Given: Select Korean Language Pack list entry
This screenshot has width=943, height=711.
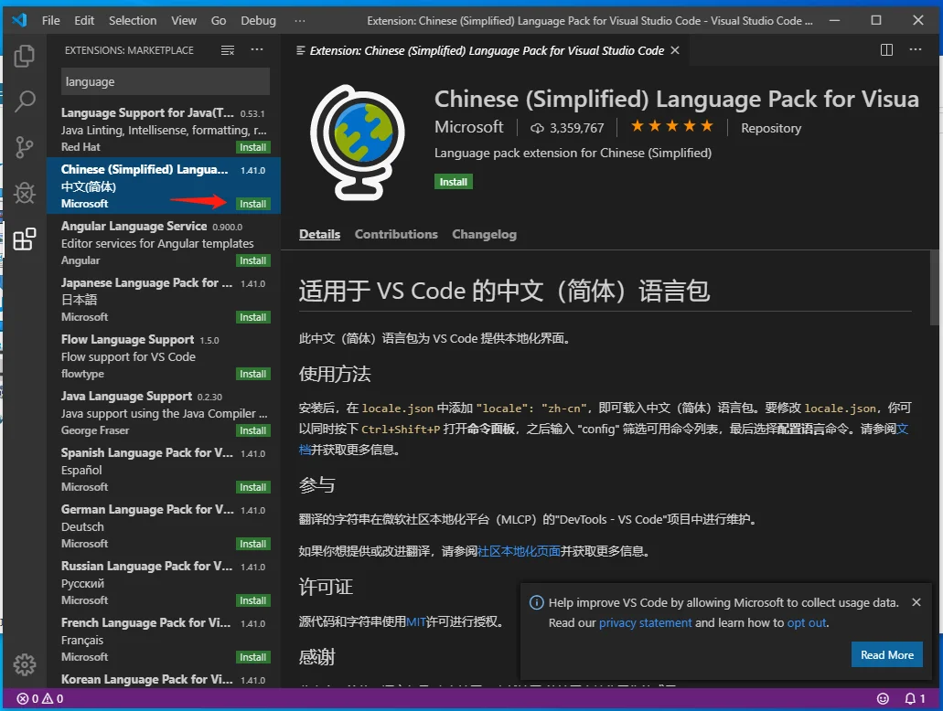Looking at the screenshot, I should point(164,680).
